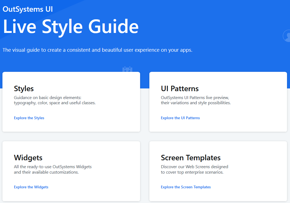Click the 'All the ready-to-use OutSystems Widgets' text
The height and width of the screenshot is (203, 290).
pos(53,169)
